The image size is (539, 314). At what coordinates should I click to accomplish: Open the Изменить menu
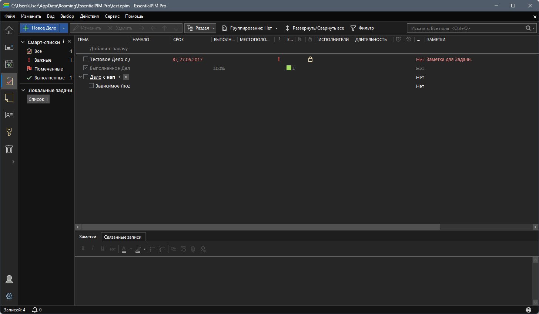click(x=31, y=16)
